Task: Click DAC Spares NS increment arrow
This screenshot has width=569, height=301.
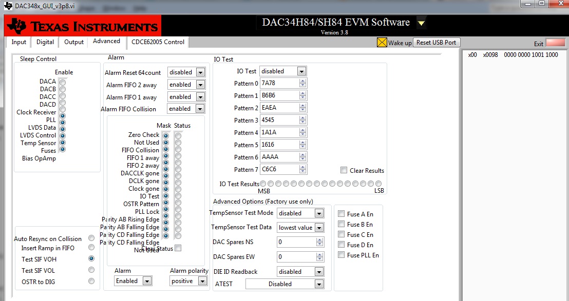Action: pos(319,240)
